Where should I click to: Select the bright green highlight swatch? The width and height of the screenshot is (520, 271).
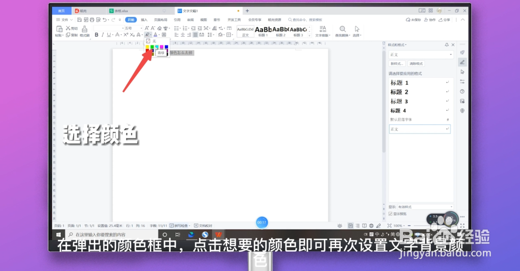pos(152,48)
